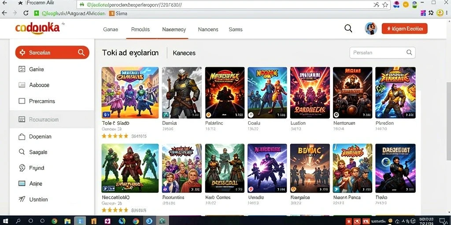Click the Usntiinn paper plane icon

pos(22,199)
